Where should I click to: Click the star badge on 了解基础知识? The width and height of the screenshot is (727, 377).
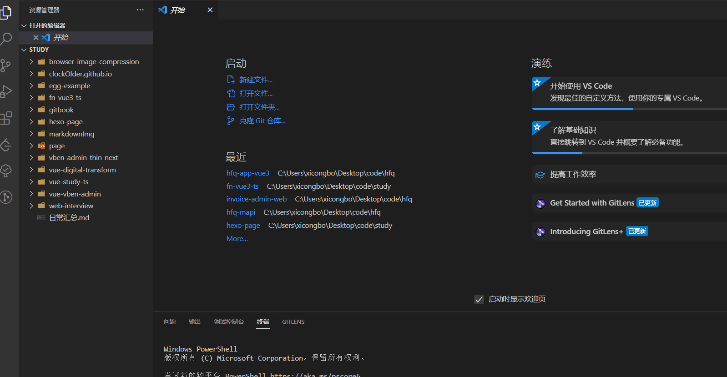(537, 126)
